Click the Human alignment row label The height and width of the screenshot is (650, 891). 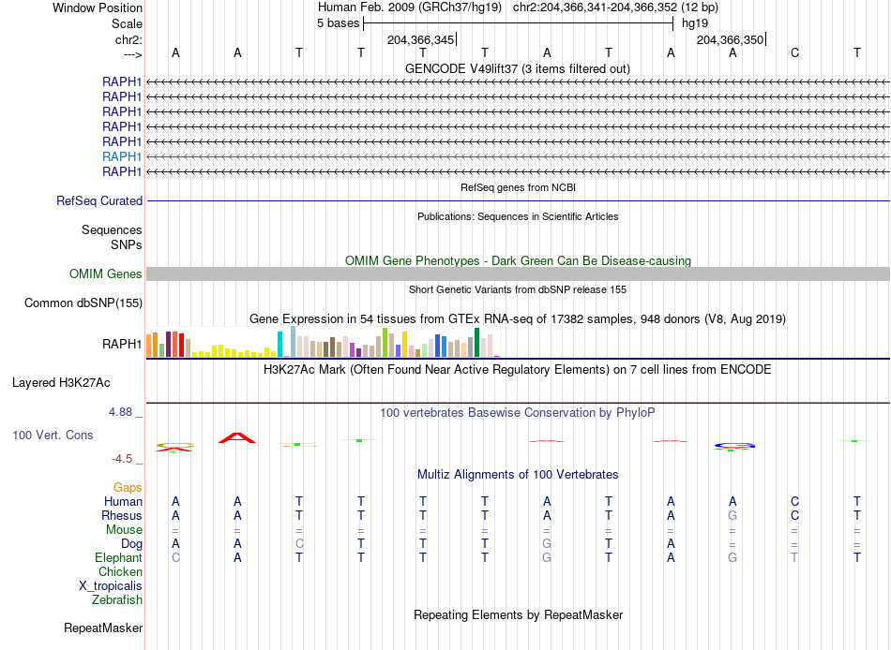pos(123,502)
